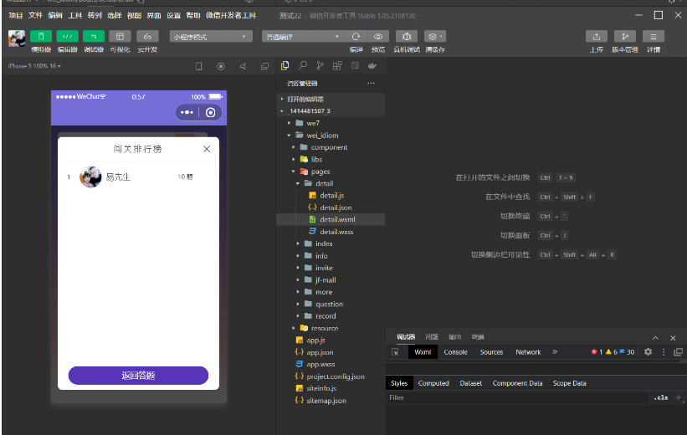Open the simulator capsule three-dot menu
Screen dimensions: 687x435
coord(187,113)
